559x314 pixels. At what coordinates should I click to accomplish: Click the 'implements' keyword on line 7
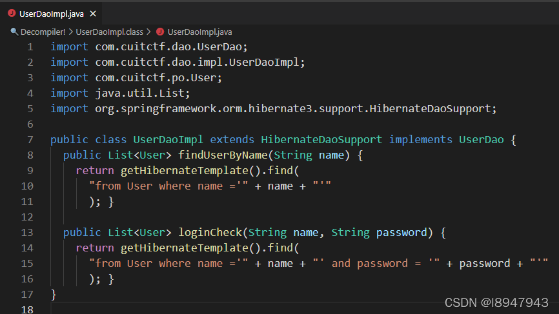[x=420, y=139]
